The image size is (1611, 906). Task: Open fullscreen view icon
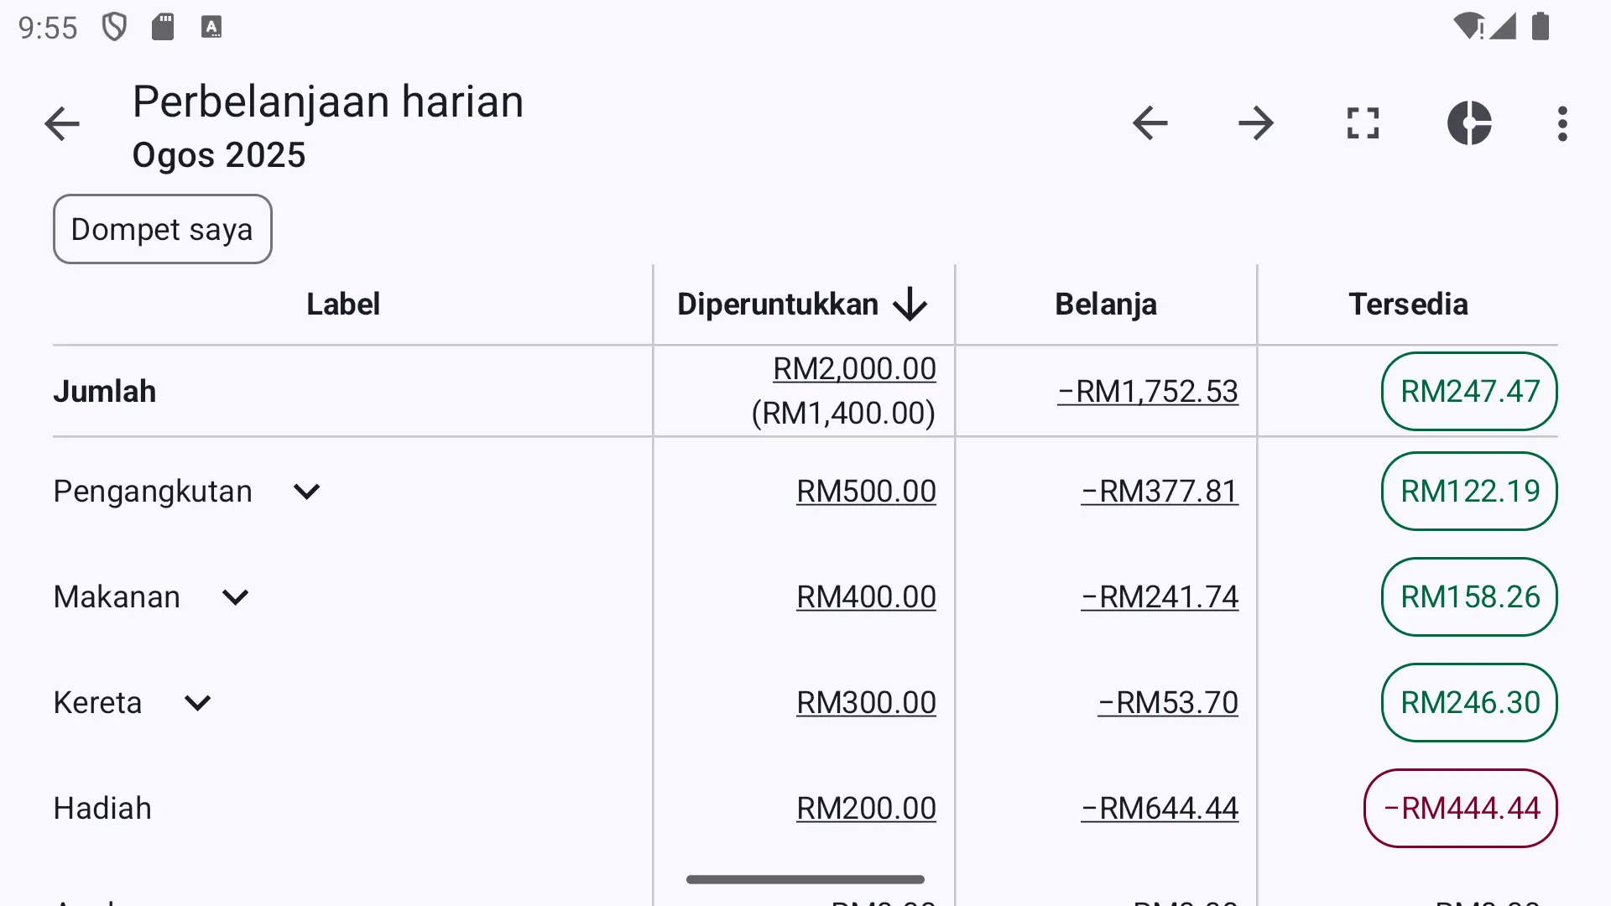(1363, 123)
